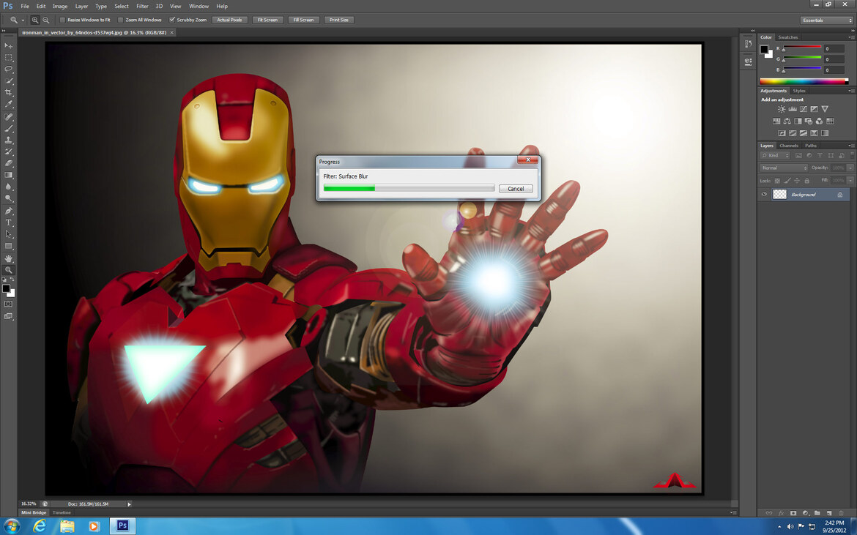Open the Fill slider dropdown arrow
Screen dimensions: 857x535
(x=850, y=180)
